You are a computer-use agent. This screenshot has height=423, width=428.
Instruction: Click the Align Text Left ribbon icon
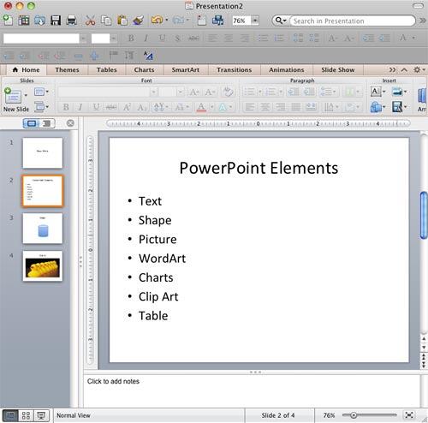pos(250,107)
